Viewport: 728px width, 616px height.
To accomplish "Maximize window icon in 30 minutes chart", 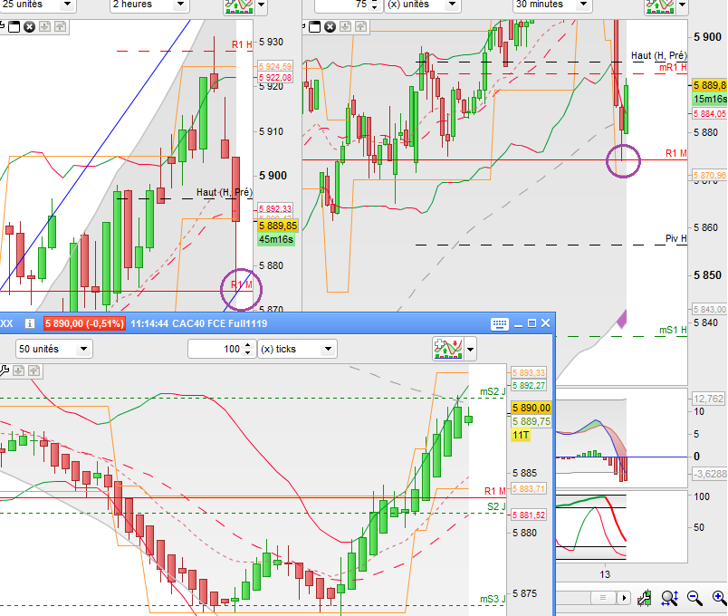I will click(315, 27).
